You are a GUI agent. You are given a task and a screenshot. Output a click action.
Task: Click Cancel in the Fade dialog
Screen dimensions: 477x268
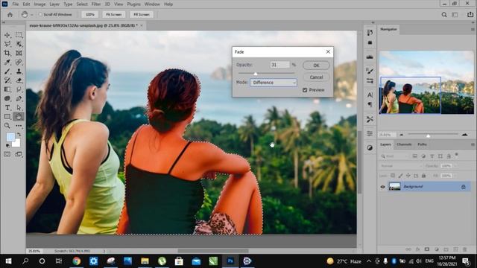316,77
